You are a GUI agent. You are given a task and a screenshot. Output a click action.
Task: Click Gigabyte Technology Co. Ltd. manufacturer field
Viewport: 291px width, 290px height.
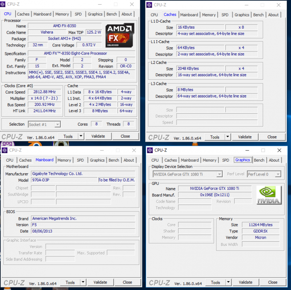pos(83,174)
